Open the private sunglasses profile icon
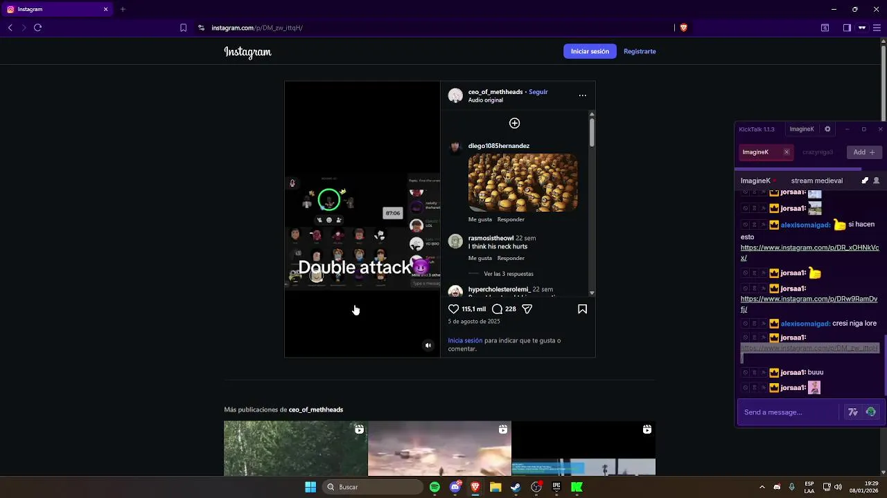887x498 pixels. (862, 28)
